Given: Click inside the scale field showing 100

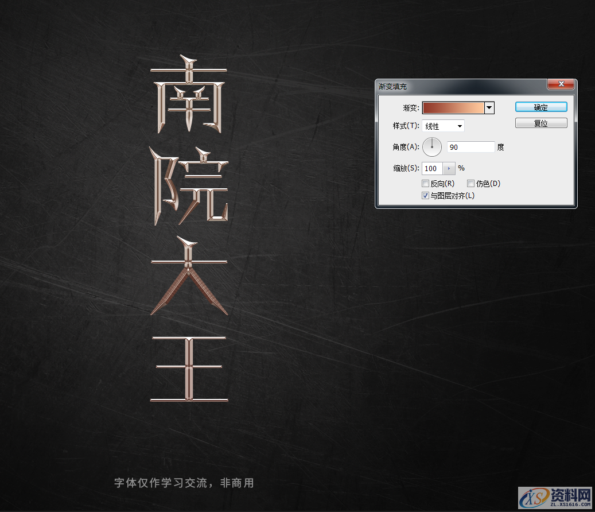Looking at the screenshot, I should 431,168.
